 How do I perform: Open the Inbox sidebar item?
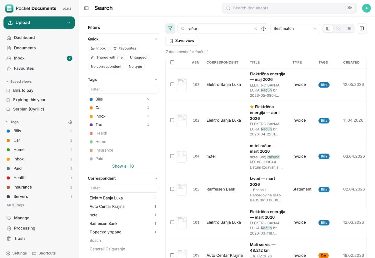(39, 58)
